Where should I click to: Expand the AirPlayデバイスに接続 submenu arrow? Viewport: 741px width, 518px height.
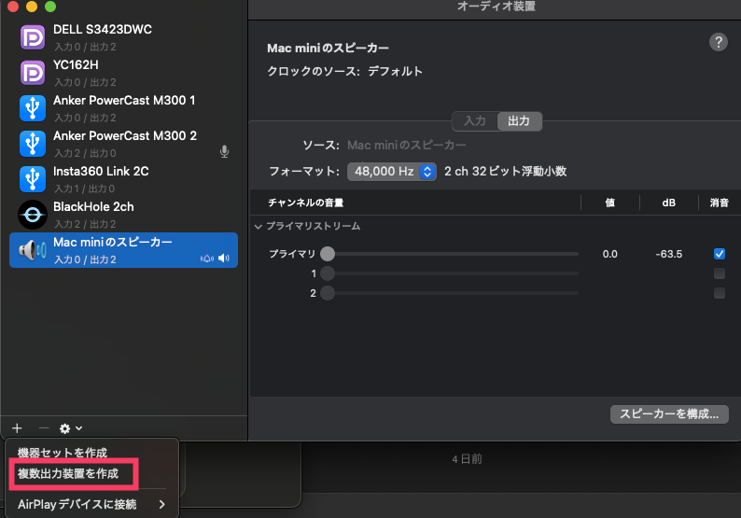[161, 504]
